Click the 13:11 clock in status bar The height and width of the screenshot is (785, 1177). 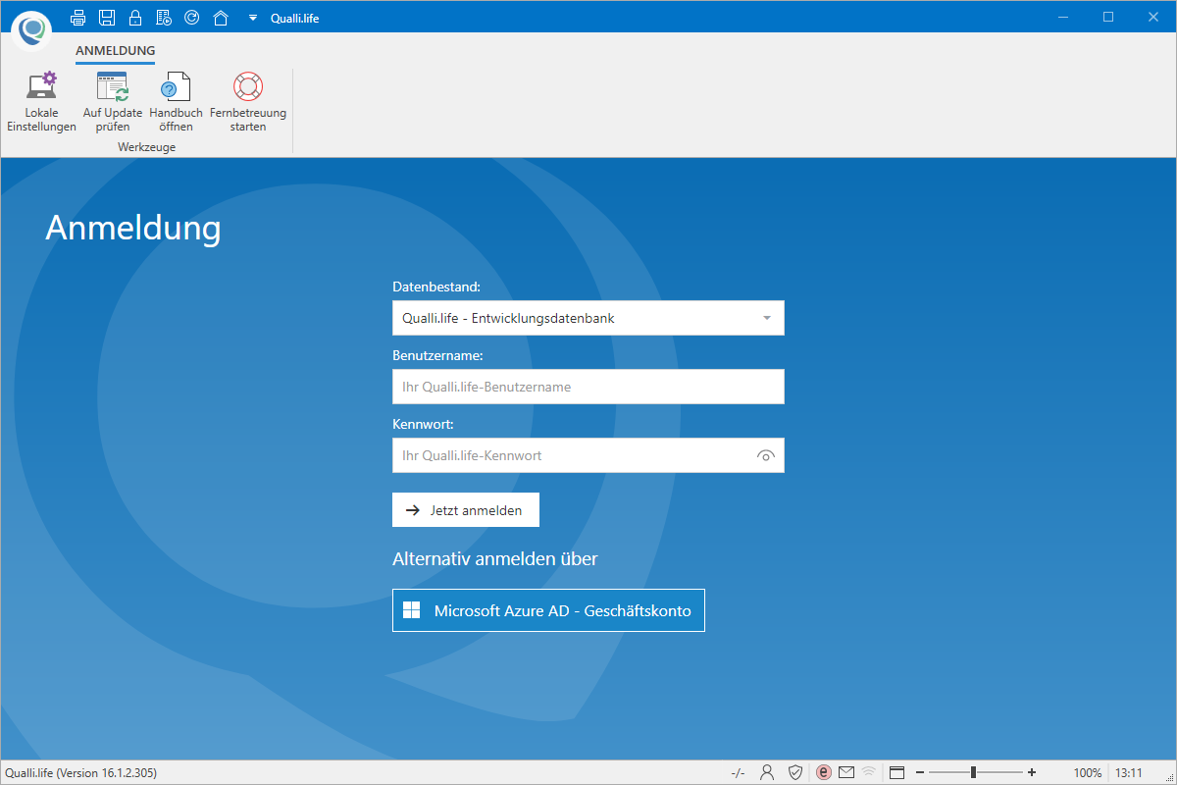coord(1130,773)
